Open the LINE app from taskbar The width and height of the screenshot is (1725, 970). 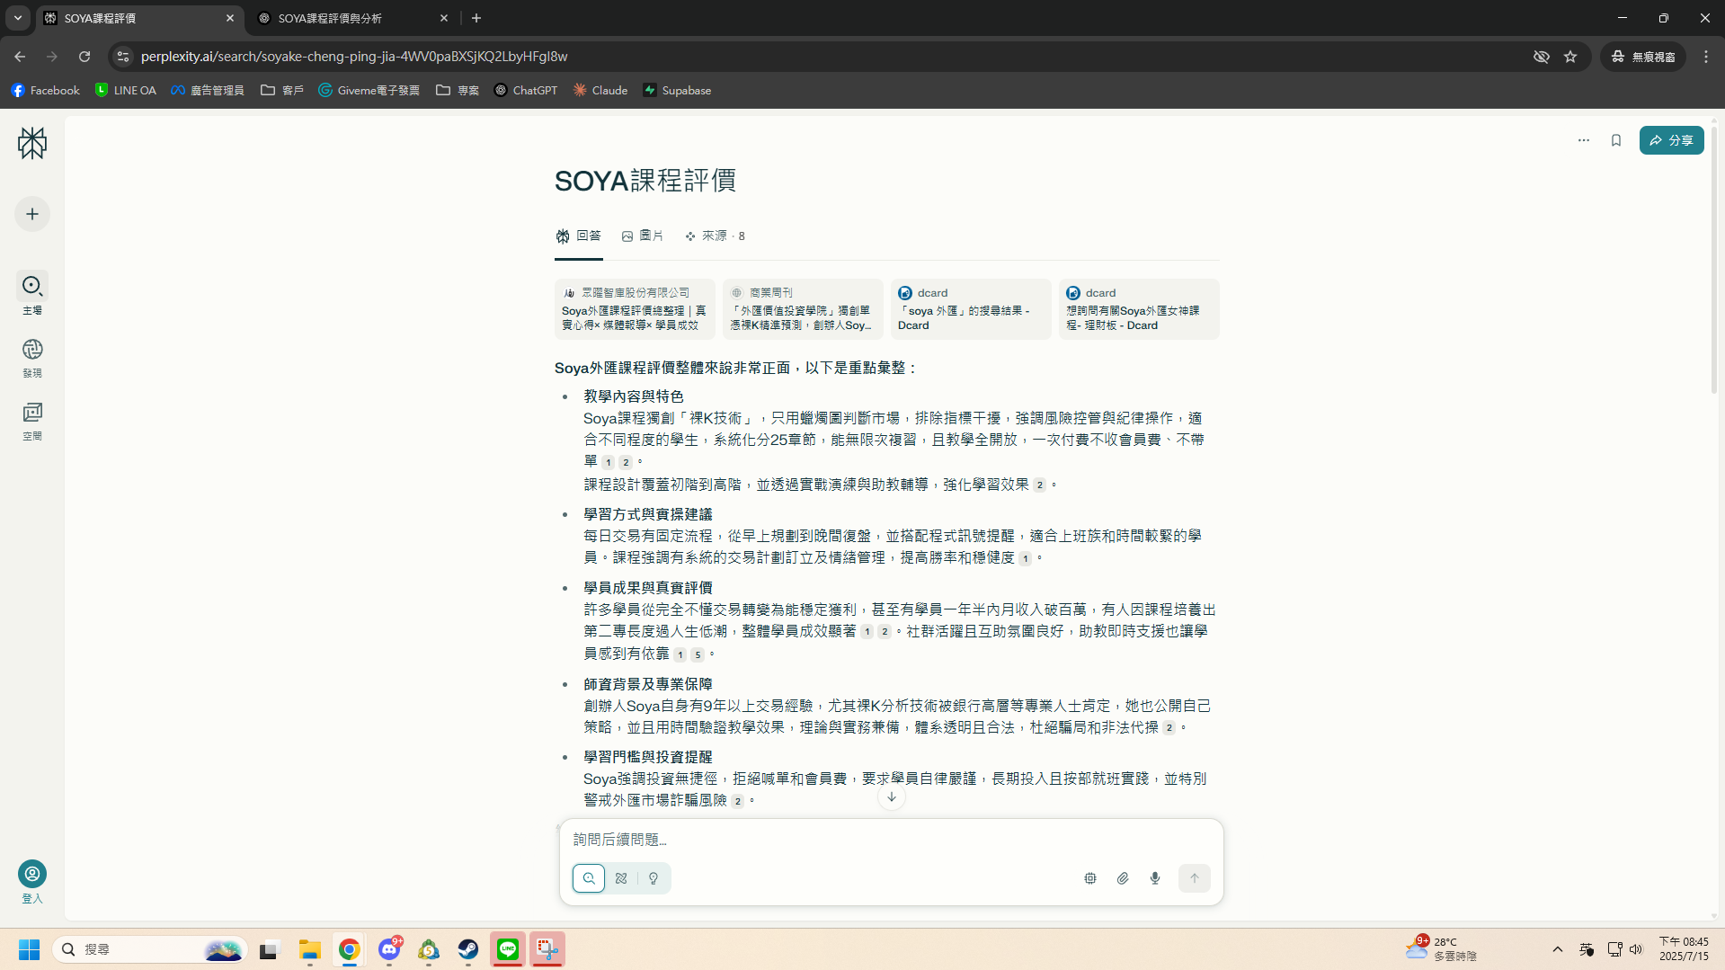508,949
